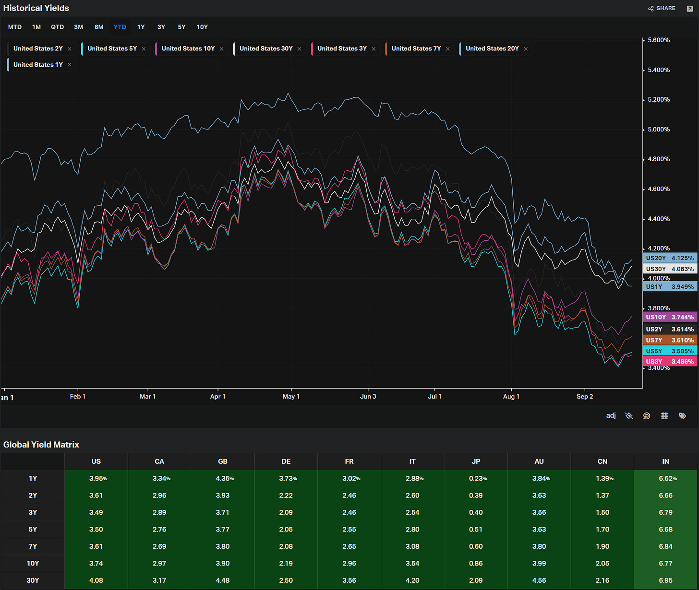The width and height of the screenshot is (699, 590).
Task: Click the 30Y row header in matrix
Action: click(x=33, y=580)
